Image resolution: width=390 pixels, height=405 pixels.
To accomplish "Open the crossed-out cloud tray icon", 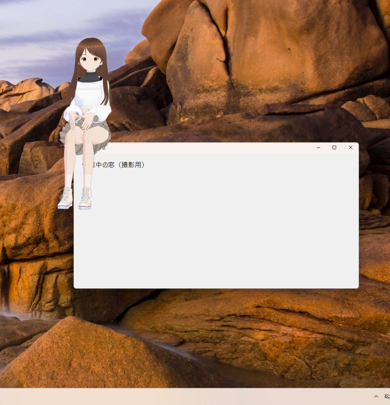I will tap(387, 396).
